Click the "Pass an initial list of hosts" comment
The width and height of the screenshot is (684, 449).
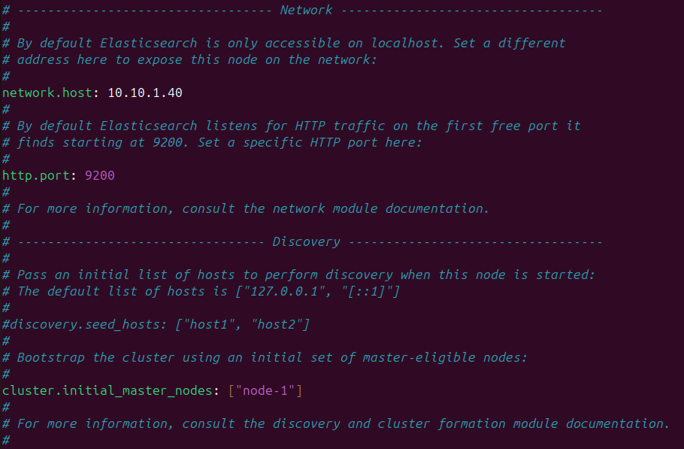click(306, 275)
